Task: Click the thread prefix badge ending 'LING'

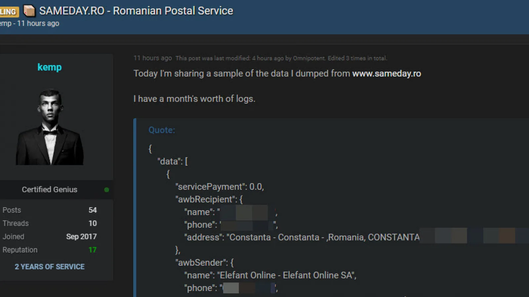Action: pos(9,12)
